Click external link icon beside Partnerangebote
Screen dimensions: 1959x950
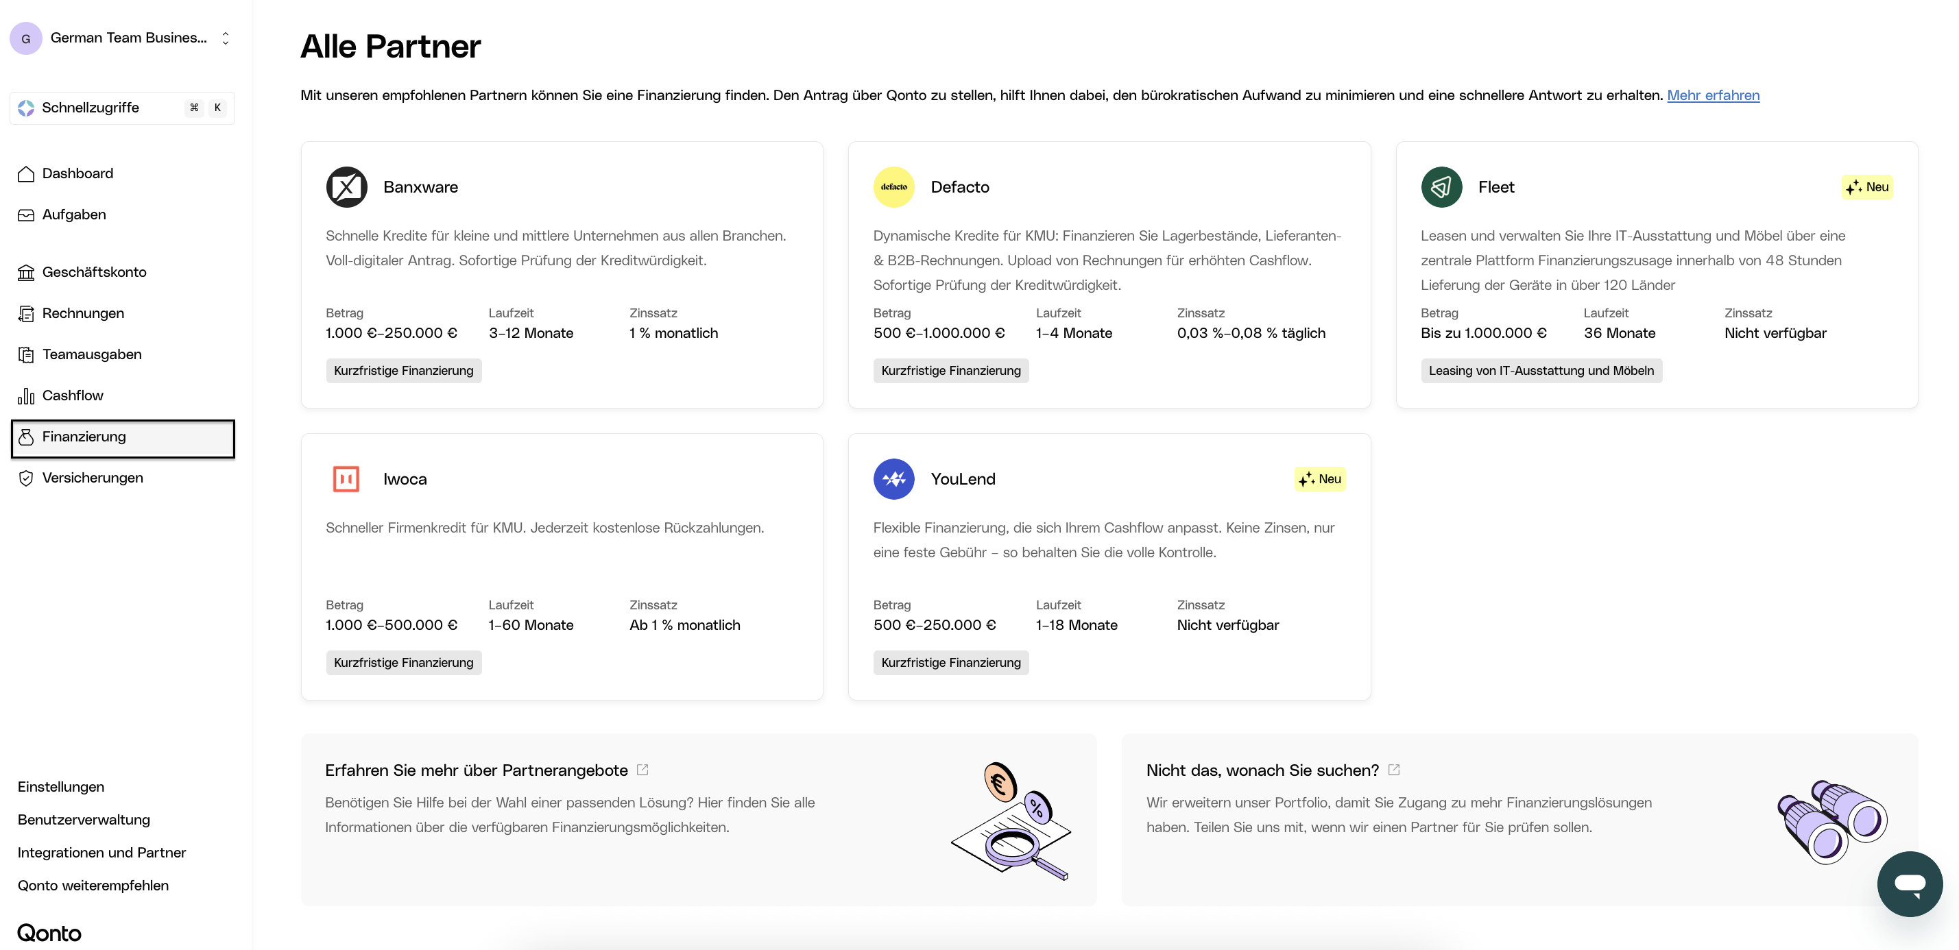point(642,770)
